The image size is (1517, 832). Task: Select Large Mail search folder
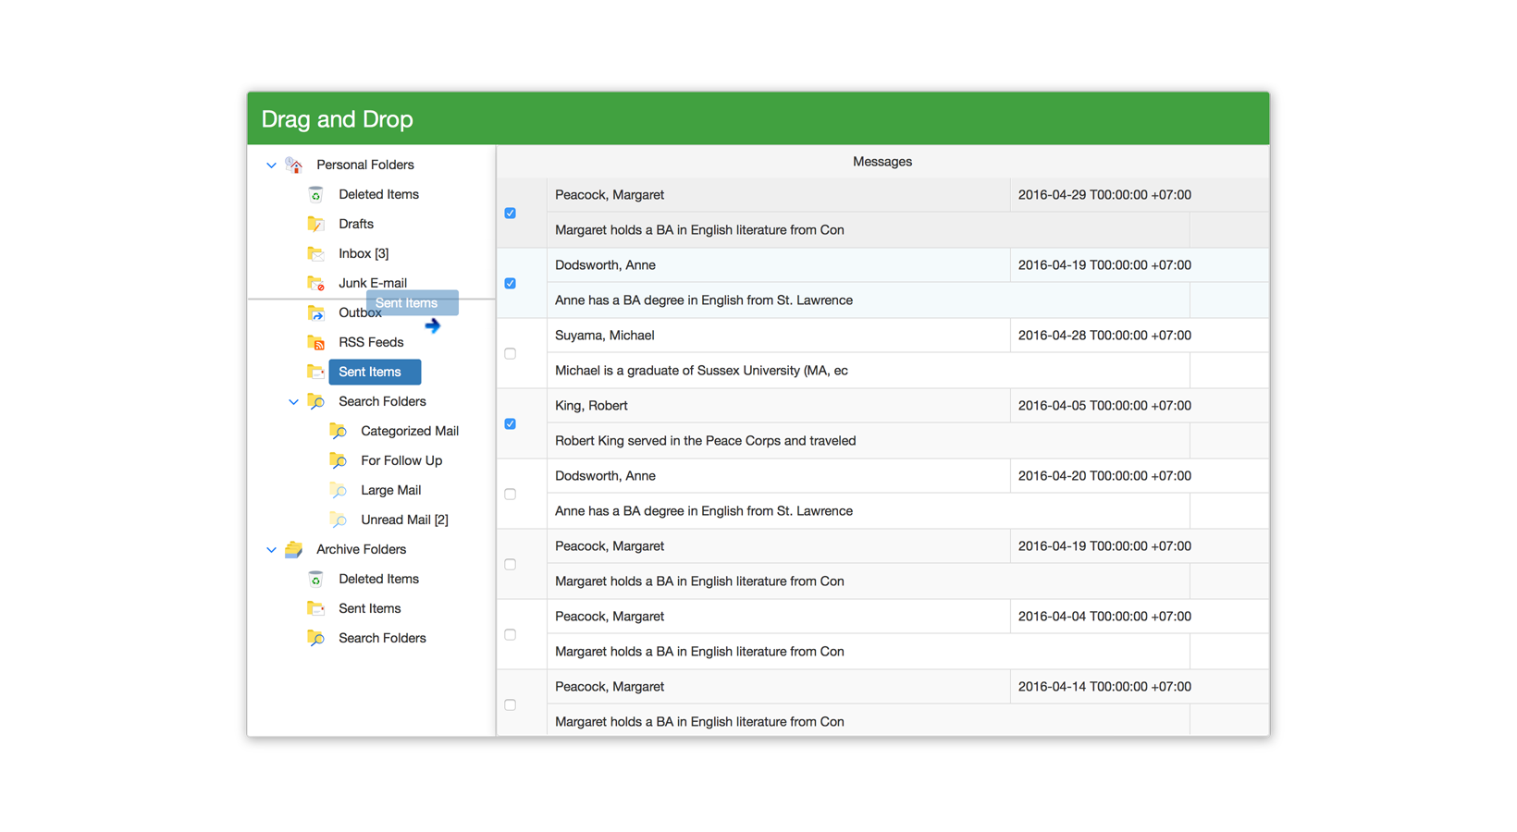point(390,490)
